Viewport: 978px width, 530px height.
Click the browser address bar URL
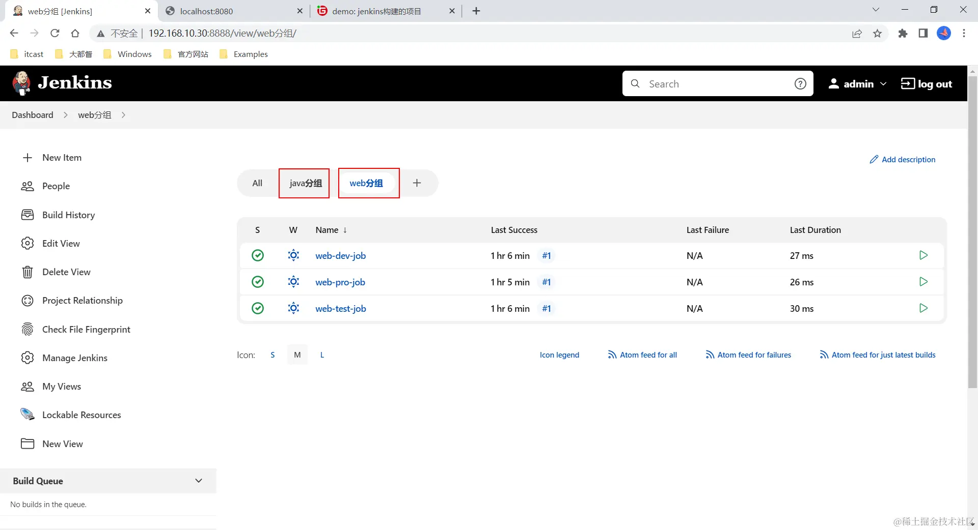pyautogui.click(x=223, y=34)
